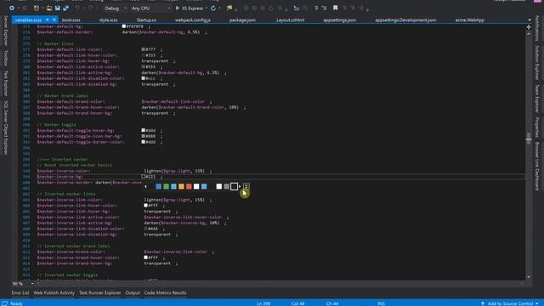Toggle a bookmark on the current line
This screenshot has height=306, width=544.
click(335, 8)
